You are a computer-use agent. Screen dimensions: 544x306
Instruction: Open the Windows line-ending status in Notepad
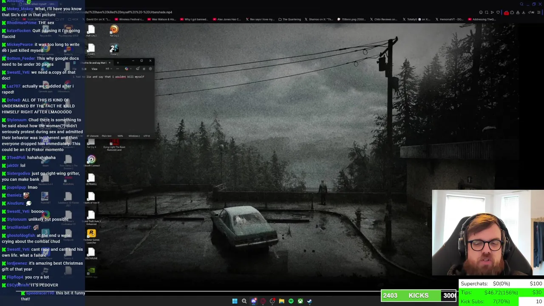134,136
